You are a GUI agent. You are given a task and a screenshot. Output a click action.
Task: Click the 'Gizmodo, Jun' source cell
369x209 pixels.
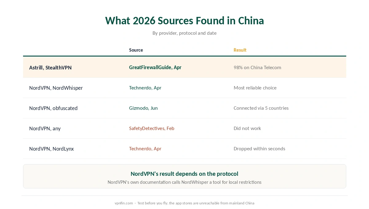coord(143,108)
